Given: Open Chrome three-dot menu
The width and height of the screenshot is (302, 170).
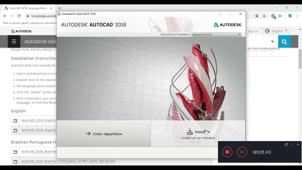Looking at the screenshot, I should click(x=297, y=16).
